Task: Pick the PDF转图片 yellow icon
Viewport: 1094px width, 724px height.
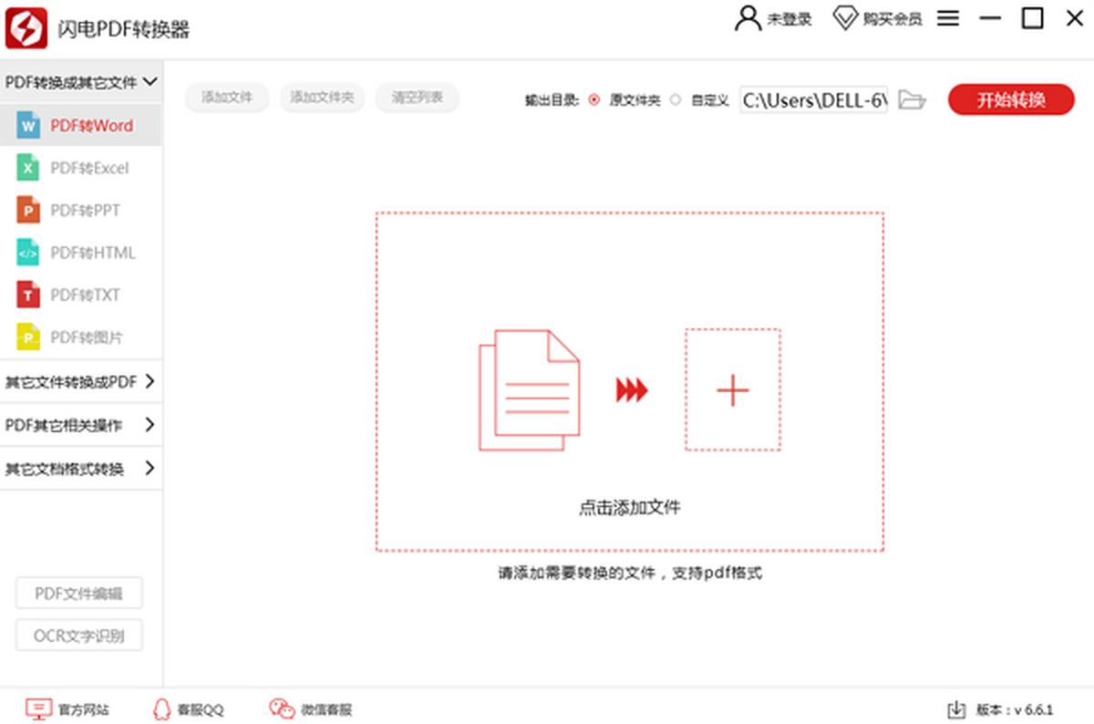Action: pos(28,337)
